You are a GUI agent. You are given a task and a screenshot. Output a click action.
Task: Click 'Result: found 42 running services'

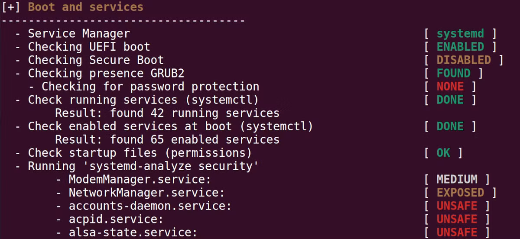point(167,113)
